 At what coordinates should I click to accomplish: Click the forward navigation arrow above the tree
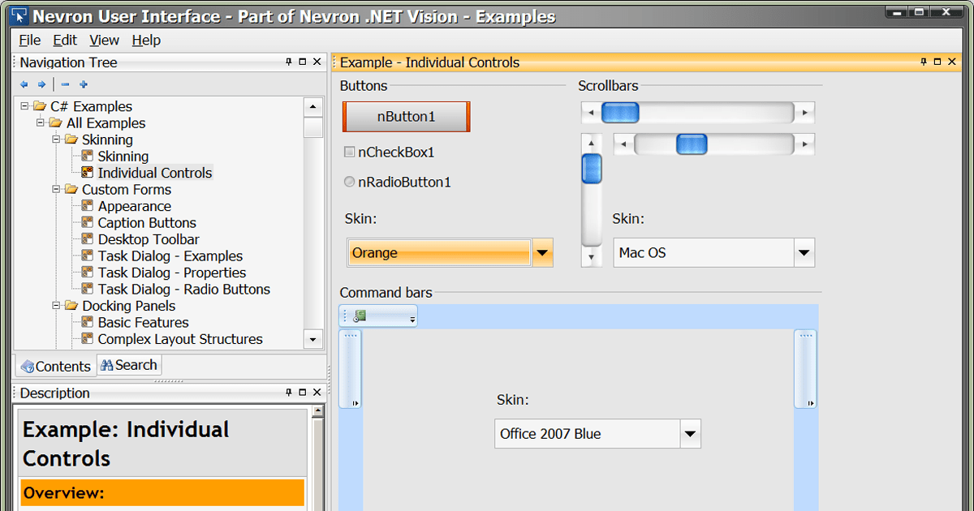[x=41, y=84]
